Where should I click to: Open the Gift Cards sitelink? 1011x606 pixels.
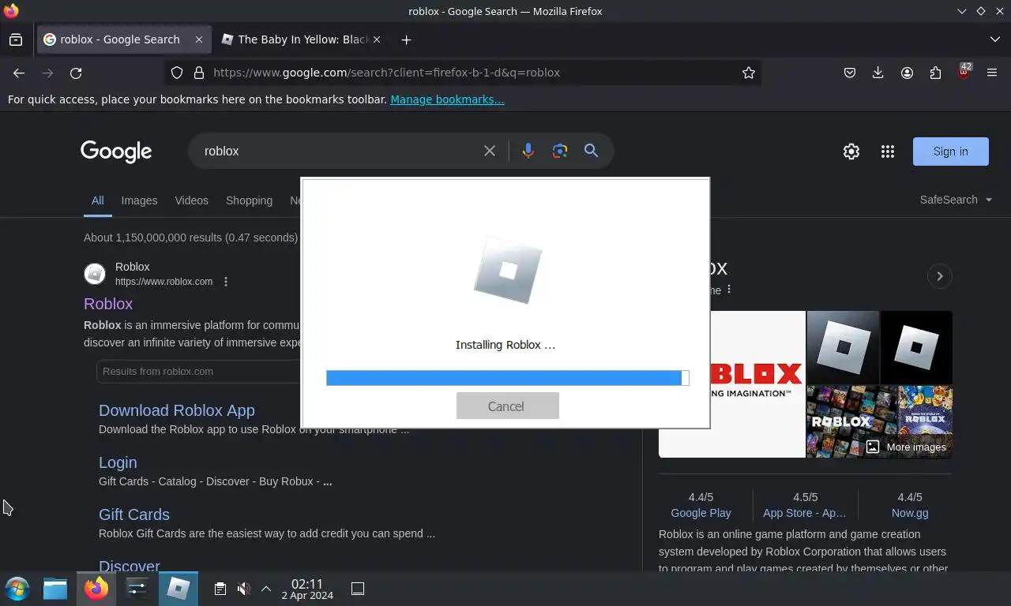(x=133, y=514)
